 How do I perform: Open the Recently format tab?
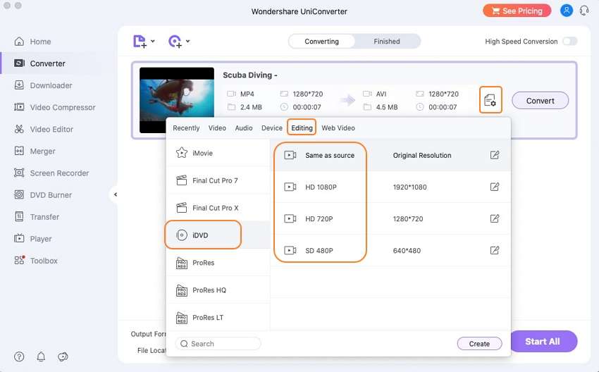186,128
